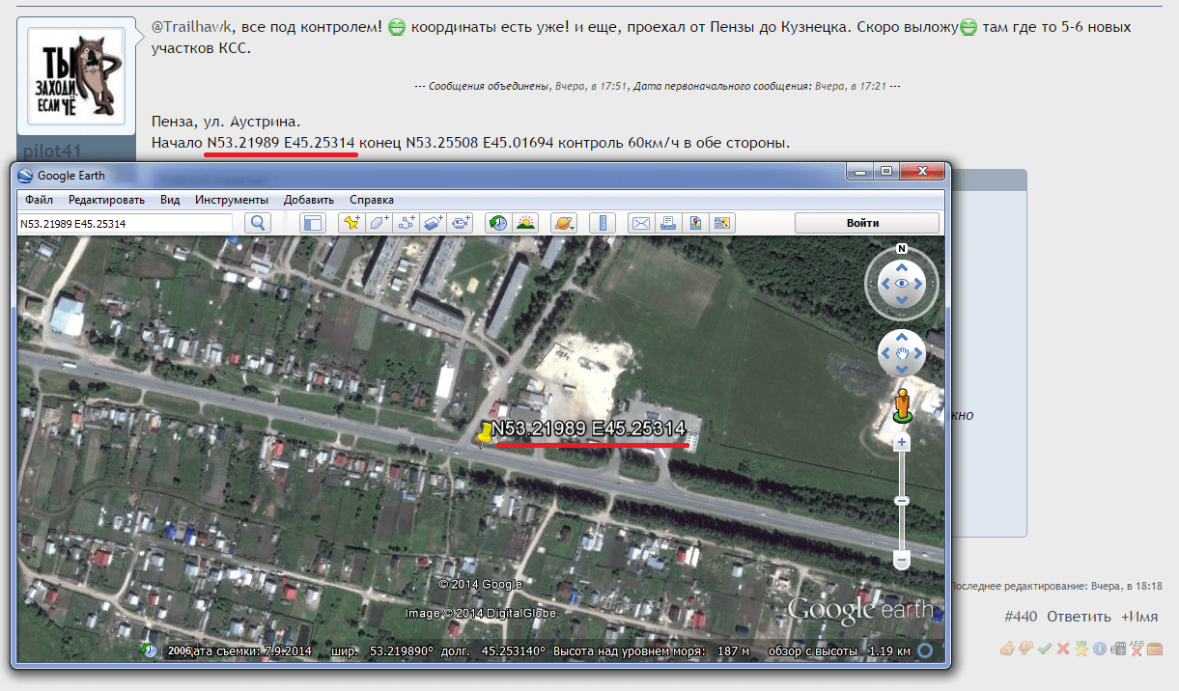1179x691 pixels.
Task: Show sunlight across the landscape icon
Action: (525, 223)
